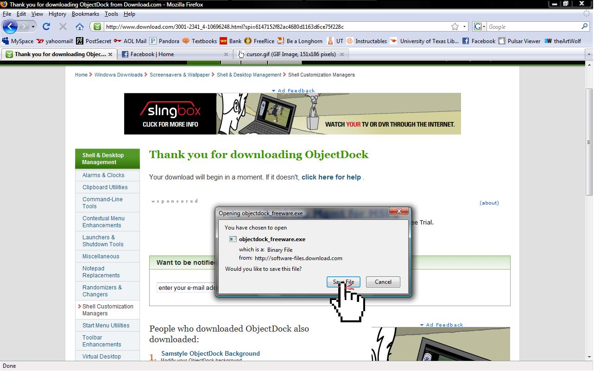
Task: Click the Samstyle ObjectDock Background link
Action: tap(210, 353)
